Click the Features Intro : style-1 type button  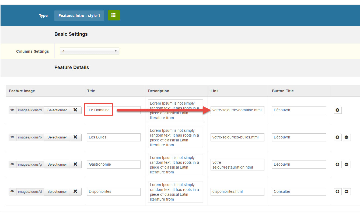pos(79,16)
